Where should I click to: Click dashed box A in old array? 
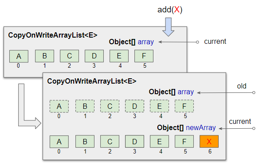[x=59, y=106]
